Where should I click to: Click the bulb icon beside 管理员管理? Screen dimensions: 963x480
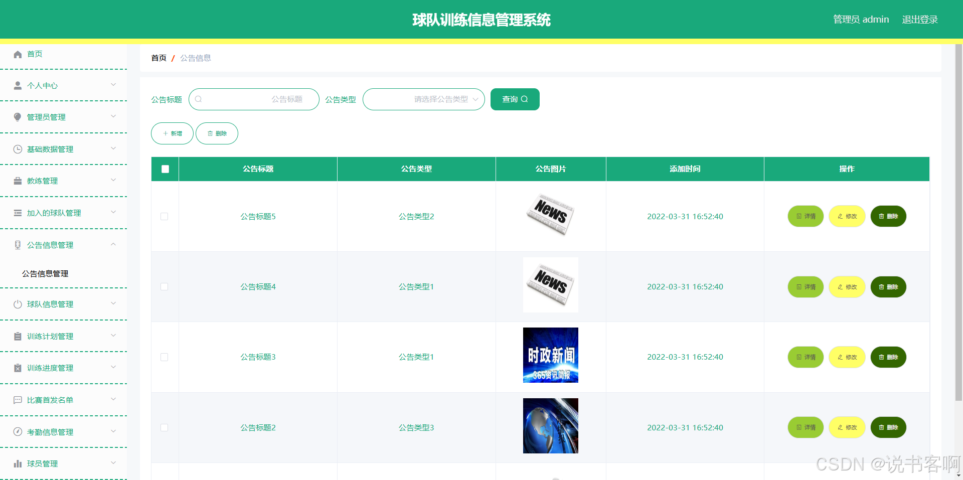[18, 117]
